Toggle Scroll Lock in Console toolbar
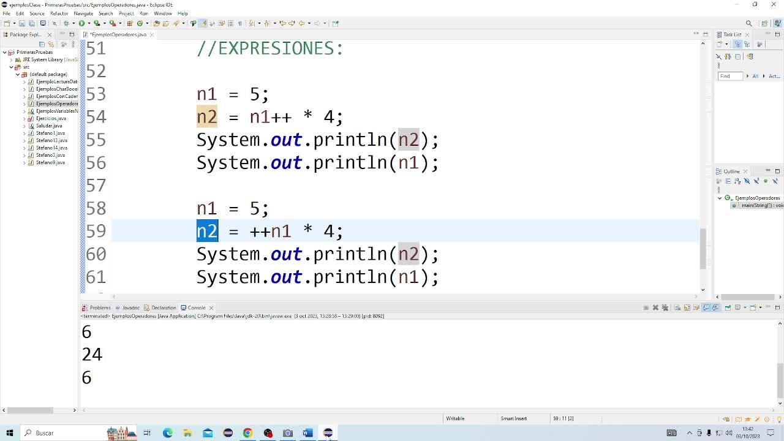 pyautogui.click(x=687, y=307)
